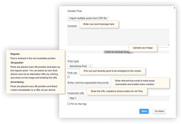
Task: Click the Content field label
Action: coord(72,26)
